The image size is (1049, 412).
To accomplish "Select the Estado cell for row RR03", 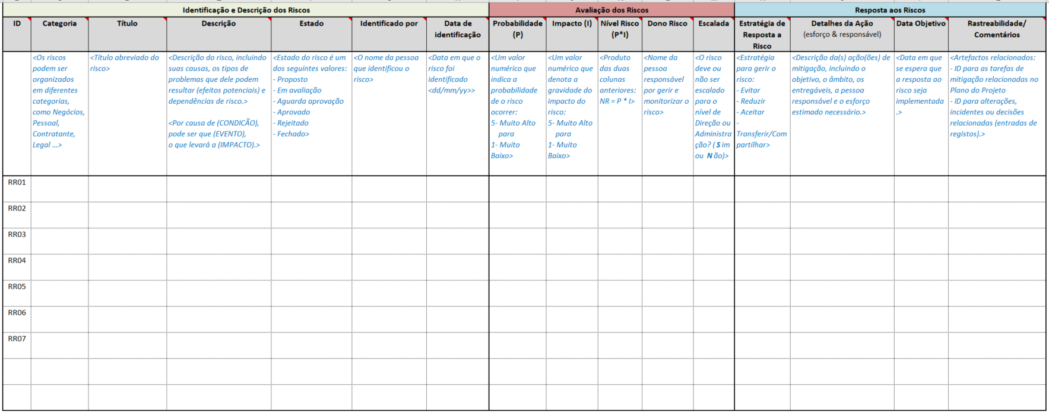I will pos(311,241).
